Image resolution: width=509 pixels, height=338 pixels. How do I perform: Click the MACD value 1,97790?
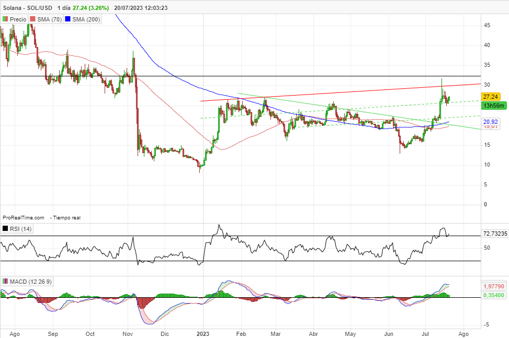point(494,286)
